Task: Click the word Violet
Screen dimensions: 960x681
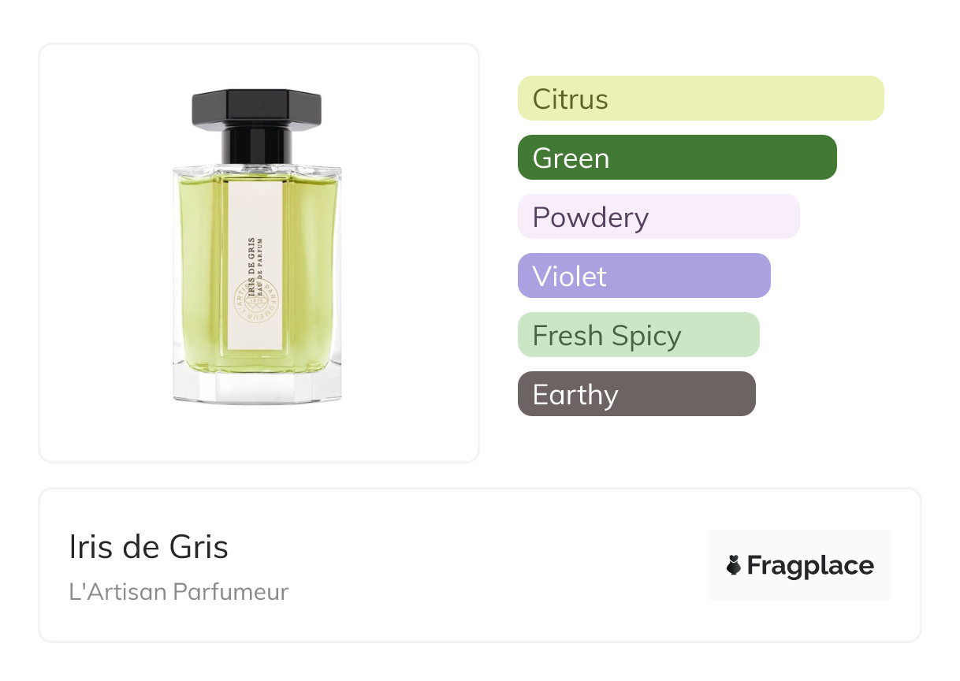Action: [570, 277]
